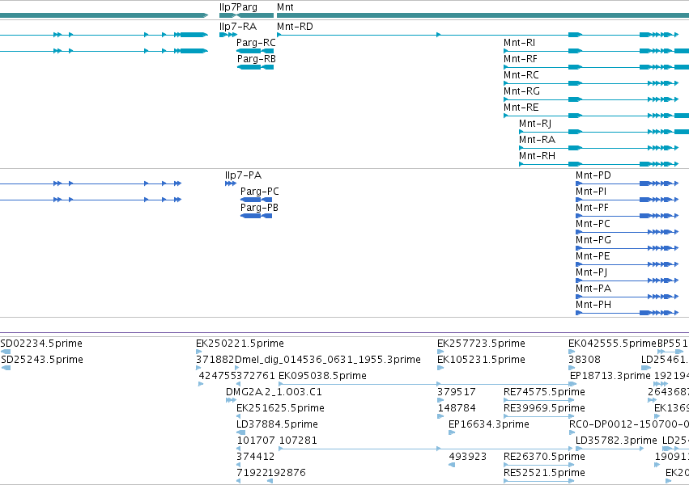Click the Mnt-RH transcript label
The image size is (689, 485).
[x=537, y=156]
